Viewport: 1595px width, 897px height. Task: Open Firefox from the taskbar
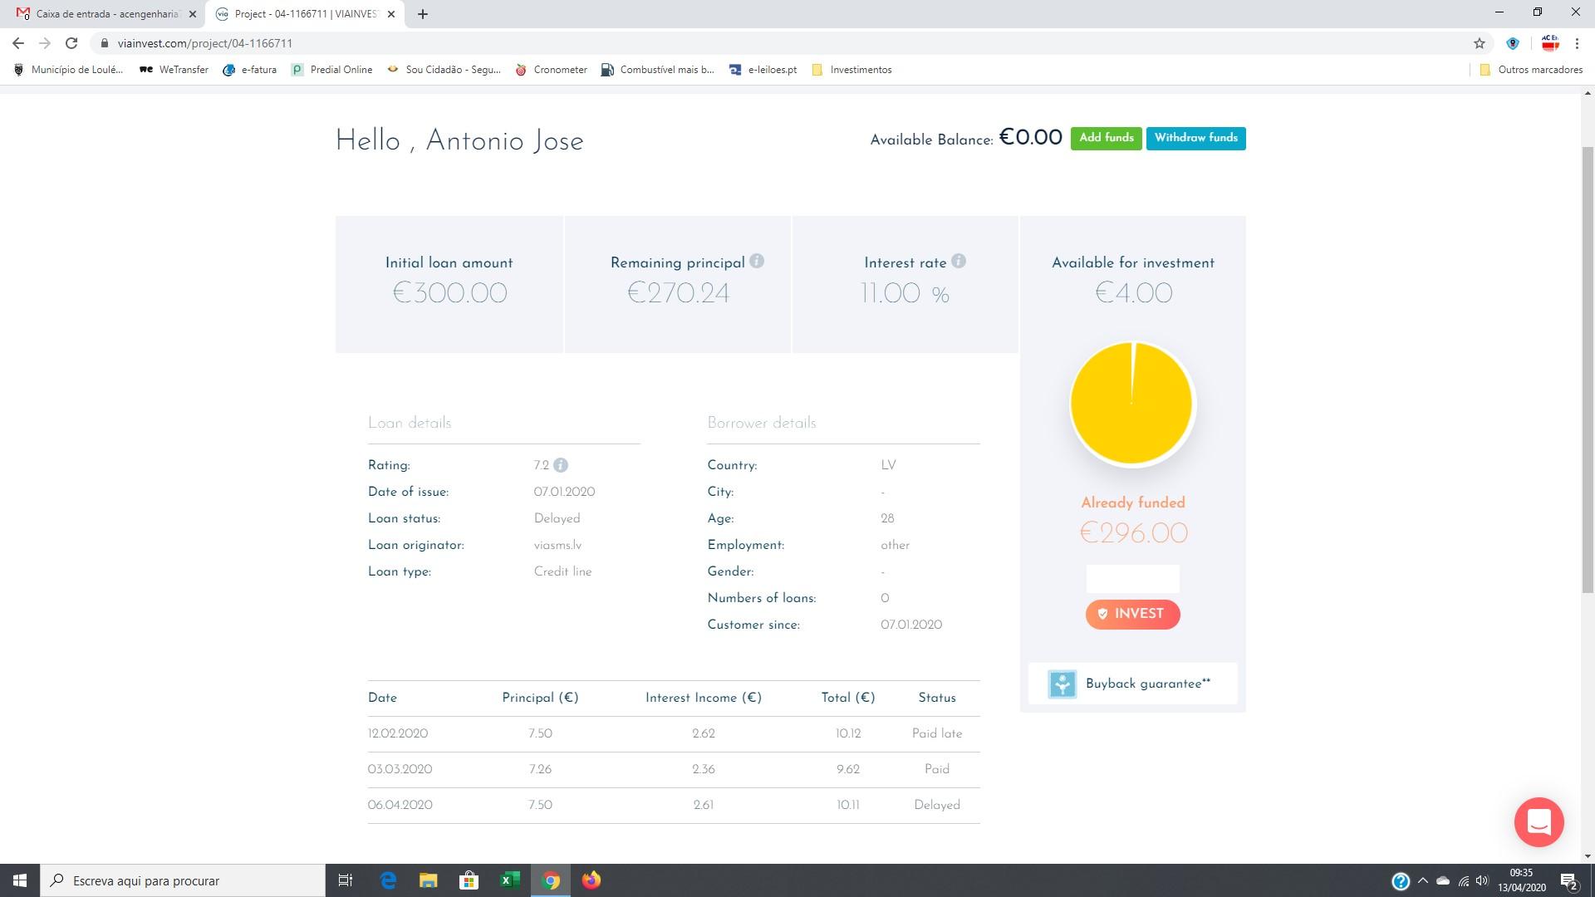coord(591,880)
